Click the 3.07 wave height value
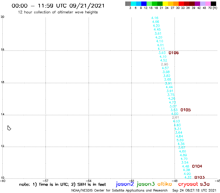This screenshot has width=220, height=193. (x=173, y=106)
